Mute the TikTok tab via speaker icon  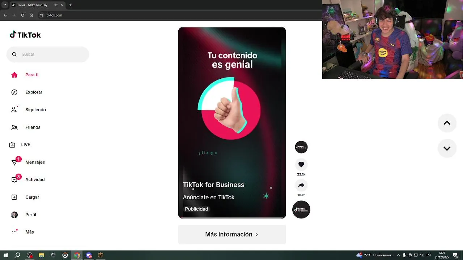coord(56,5)
